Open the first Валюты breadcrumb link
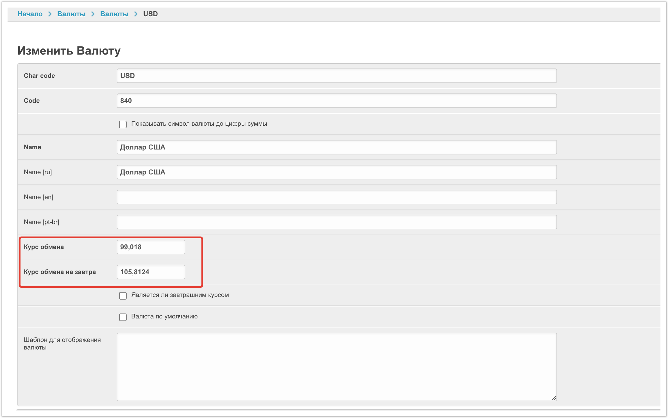Screen dimensions: 668x418 coord(71,14)
